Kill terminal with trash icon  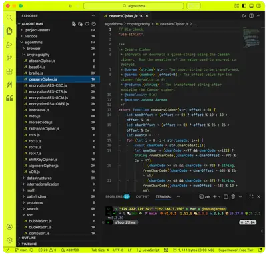[x=233, y=197]
